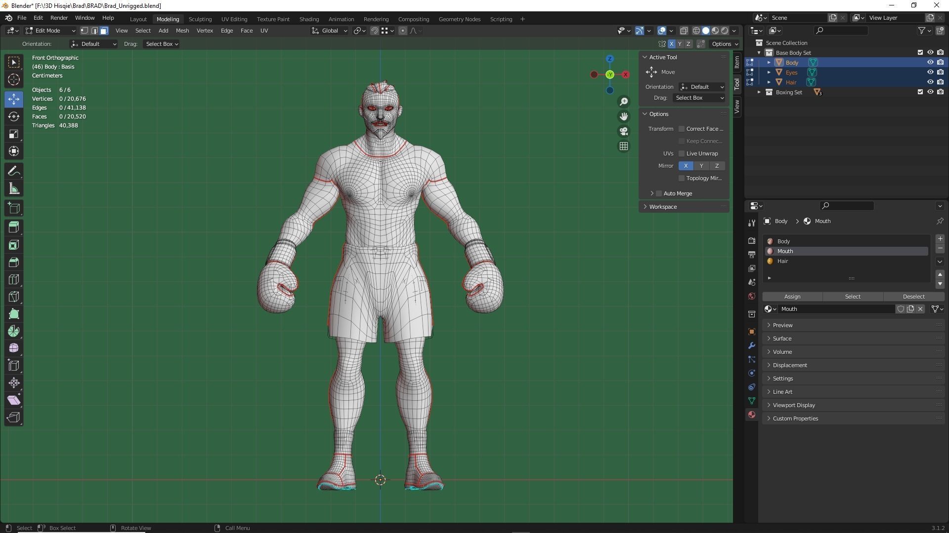Hide the Hair object via eye icon
This screenshot has width=949, height=533.
[930, 82]
